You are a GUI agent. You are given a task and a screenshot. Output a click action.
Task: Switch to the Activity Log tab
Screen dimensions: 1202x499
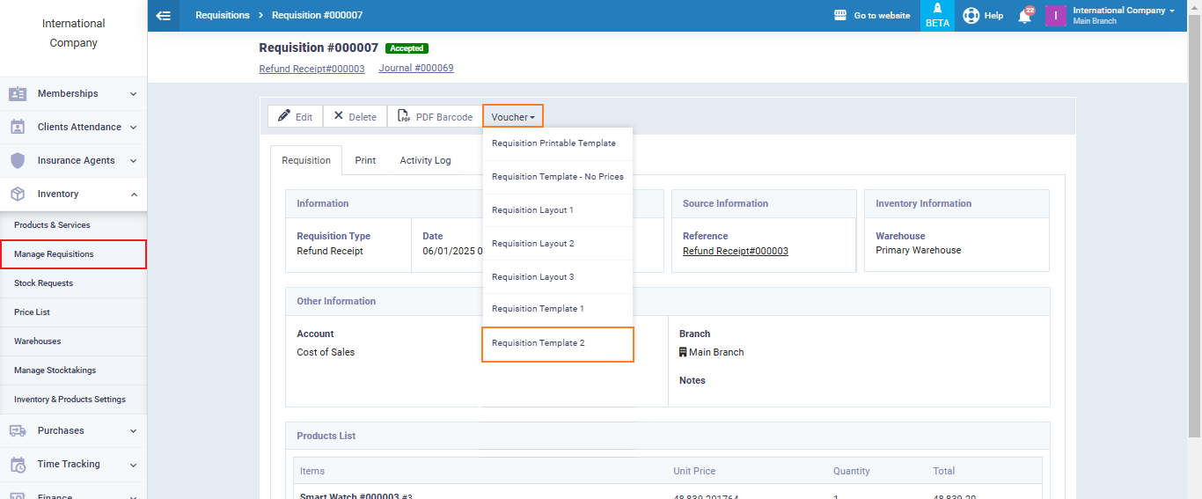click(425, 161)
